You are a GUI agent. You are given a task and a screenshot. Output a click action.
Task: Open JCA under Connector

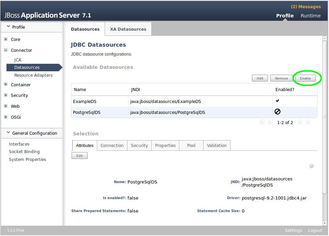click(18, 60)
